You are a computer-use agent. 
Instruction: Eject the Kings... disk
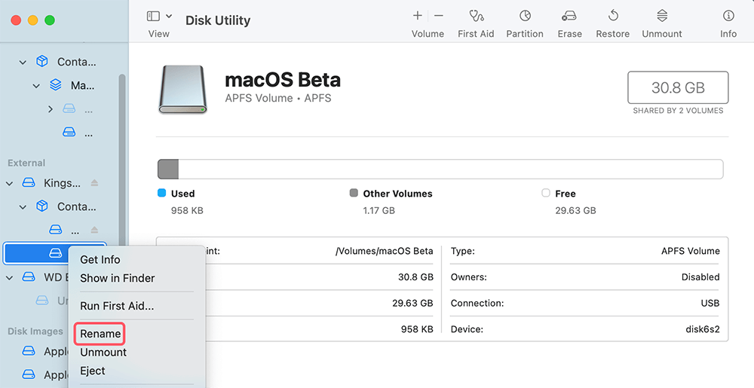pos(95,182)
